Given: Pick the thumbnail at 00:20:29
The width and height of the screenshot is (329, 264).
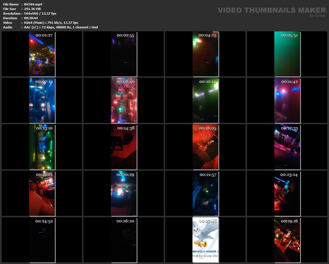Looking at the screenshot, I should pyautogui.click(x=124, y=193).
